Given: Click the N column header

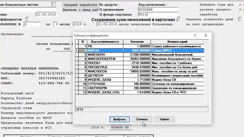Looking at the screenshot, I should 83,41.
